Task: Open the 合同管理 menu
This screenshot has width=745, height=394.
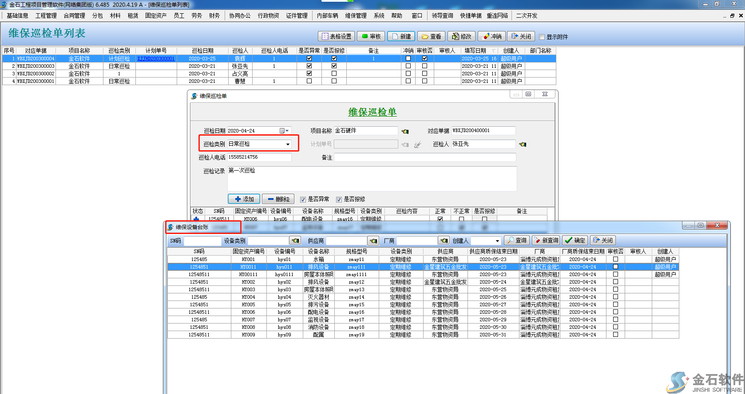Action: [74, 16]
